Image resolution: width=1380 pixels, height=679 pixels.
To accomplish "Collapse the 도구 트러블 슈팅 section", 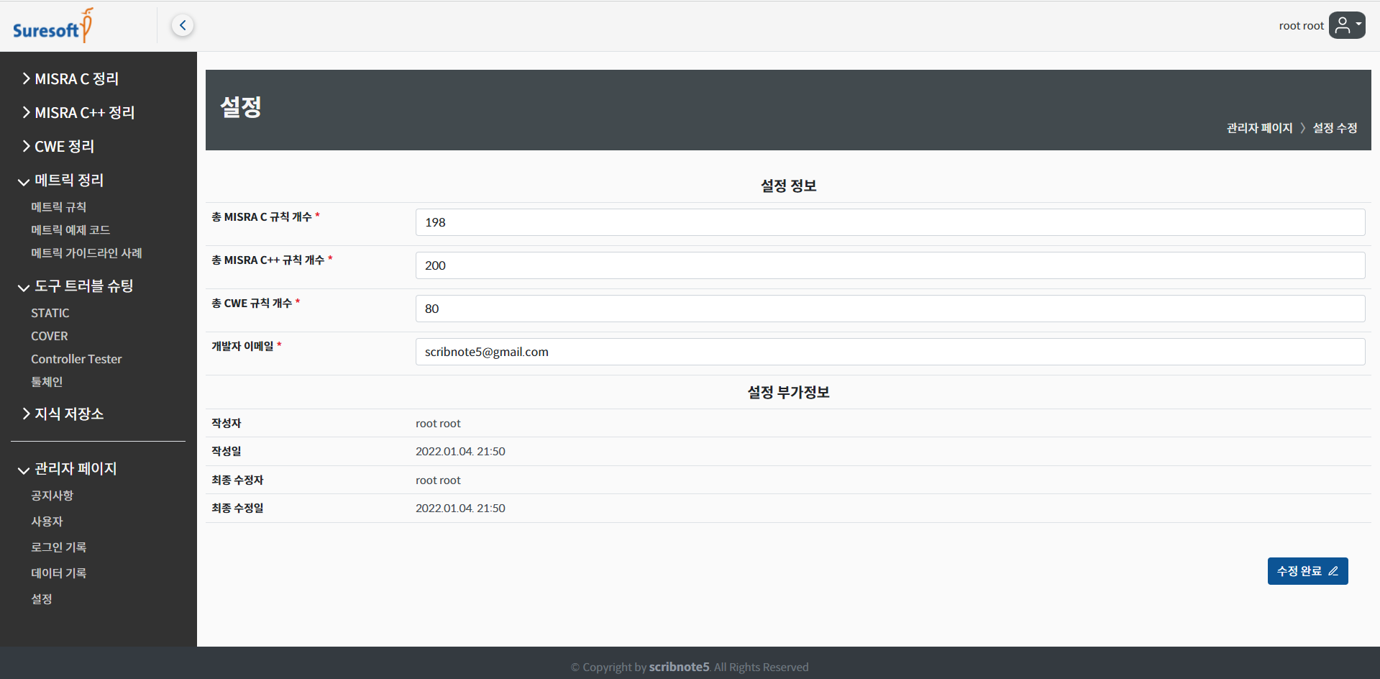I will [76, 286].
